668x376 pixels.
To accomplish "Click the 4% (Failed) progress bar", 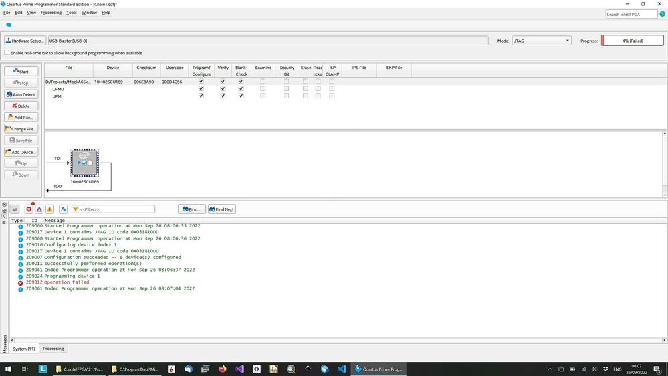I will point(633,41).
